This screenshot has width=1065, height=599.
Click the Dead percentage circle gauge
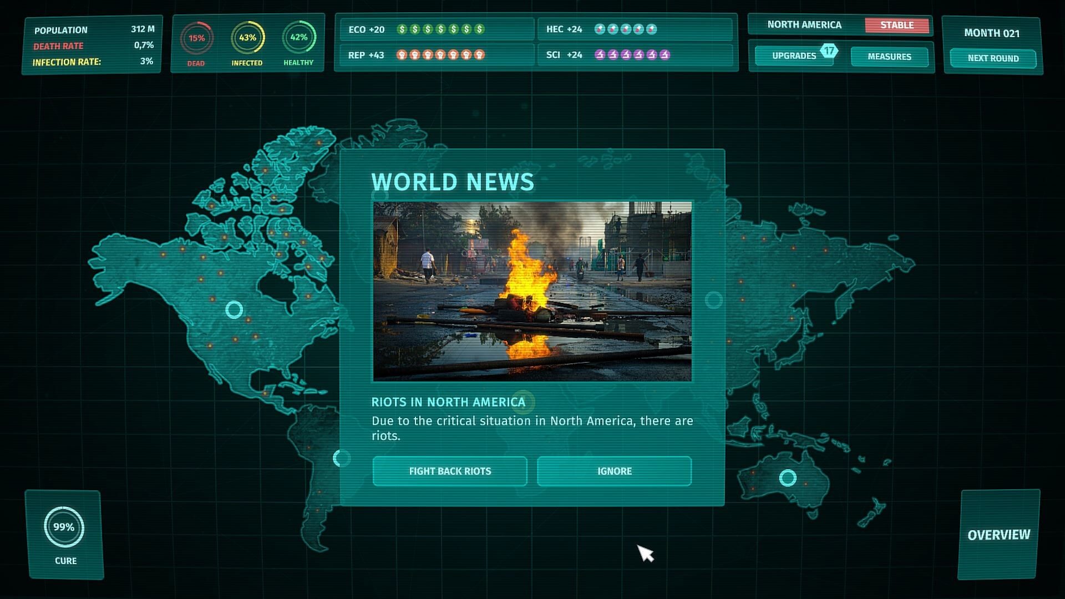(196, 38)
